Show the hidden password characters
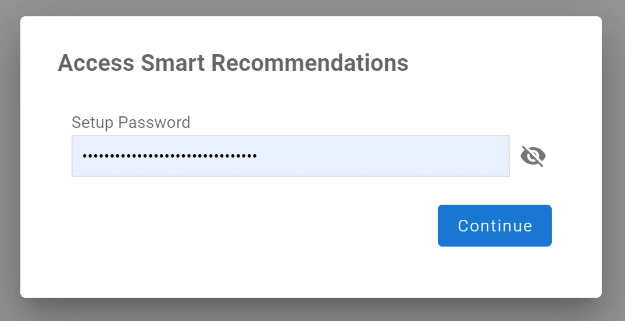The height and width of the screenshot is (321, 625). 533,156
